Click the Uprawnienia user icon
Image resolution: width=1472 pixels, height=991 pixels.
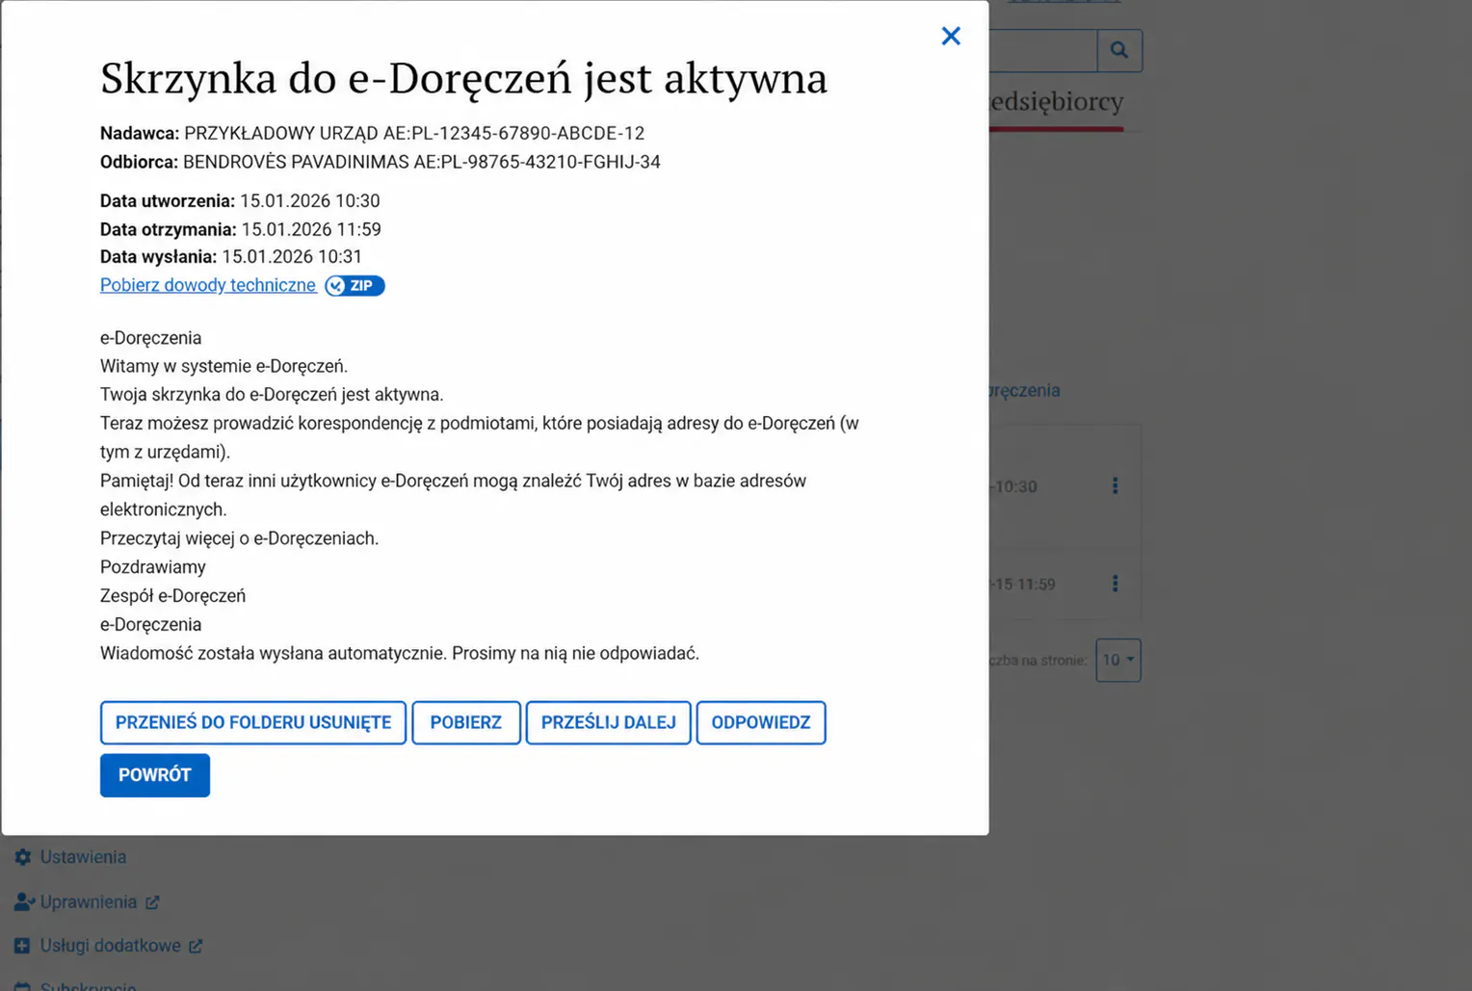[24, 902]
